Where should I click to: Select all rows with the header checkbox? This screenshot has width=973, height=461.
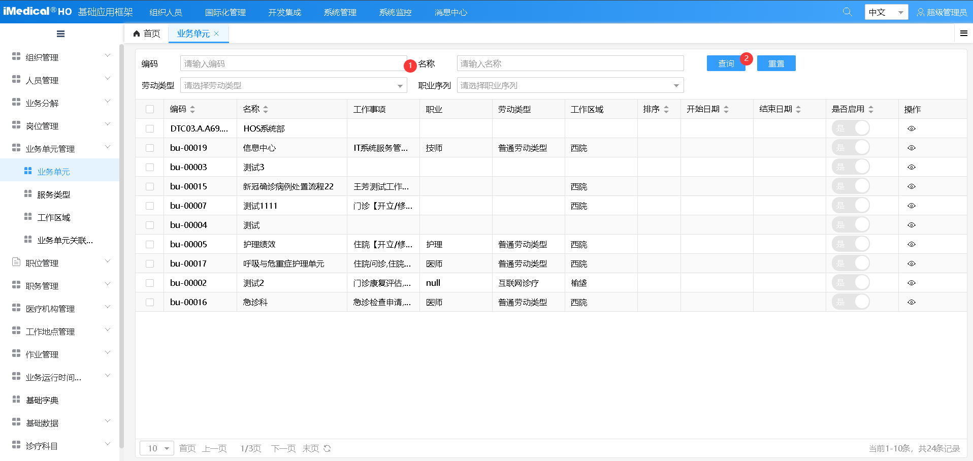click(149, 109)
